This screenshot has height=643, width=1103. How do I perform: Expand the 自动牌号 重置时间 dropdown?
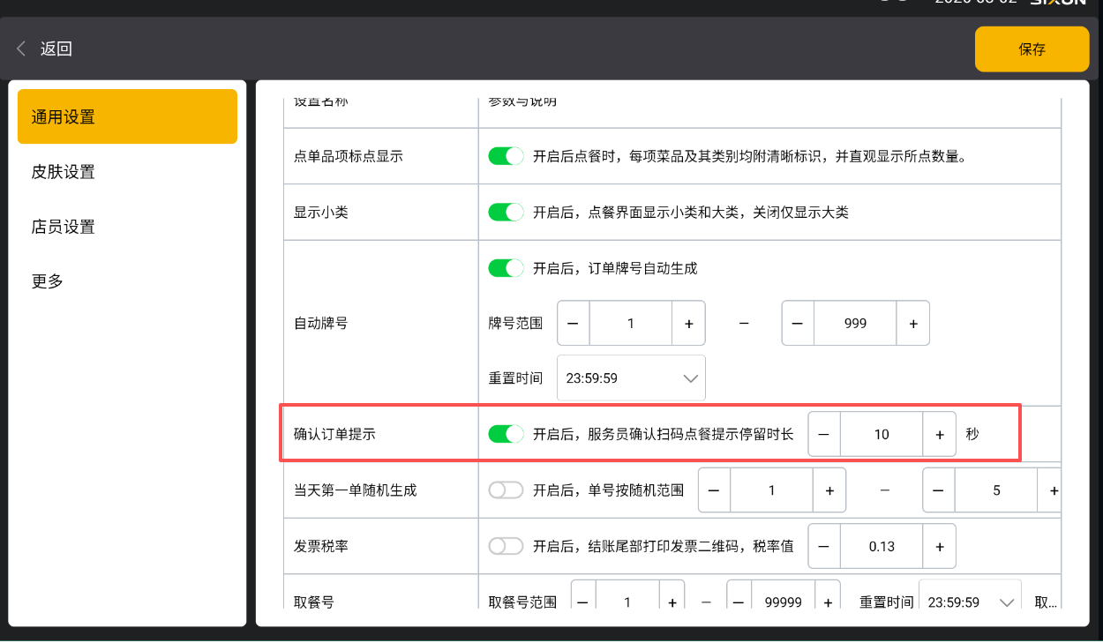click(x=631, y=378)
